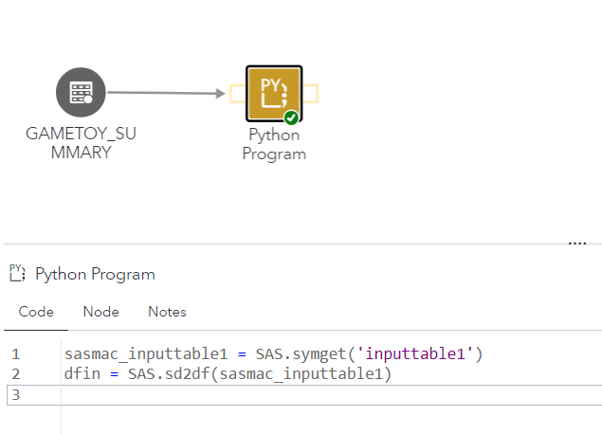This screenshot has height=434, width=602.
Task: Place cursor in empty code line 3
Action: (x=284, y=395)
